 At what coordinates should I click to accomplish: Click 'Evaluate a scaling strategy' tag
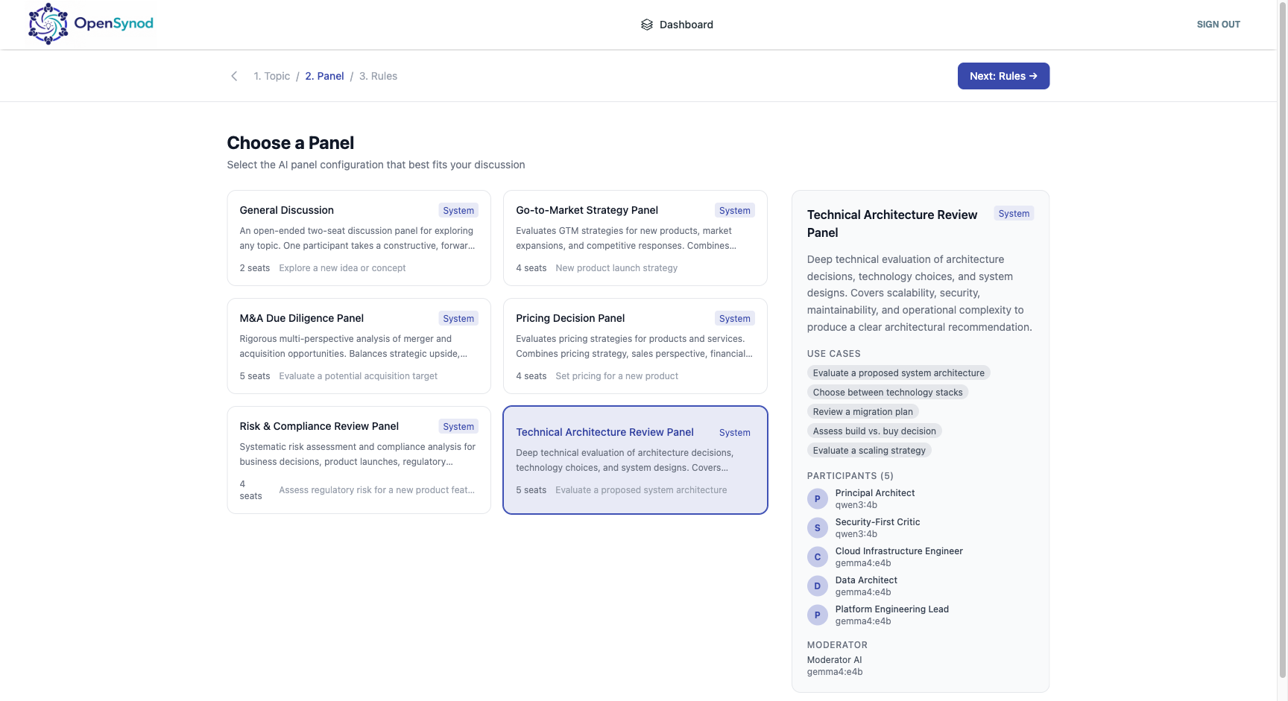click(x=869, y=451)
